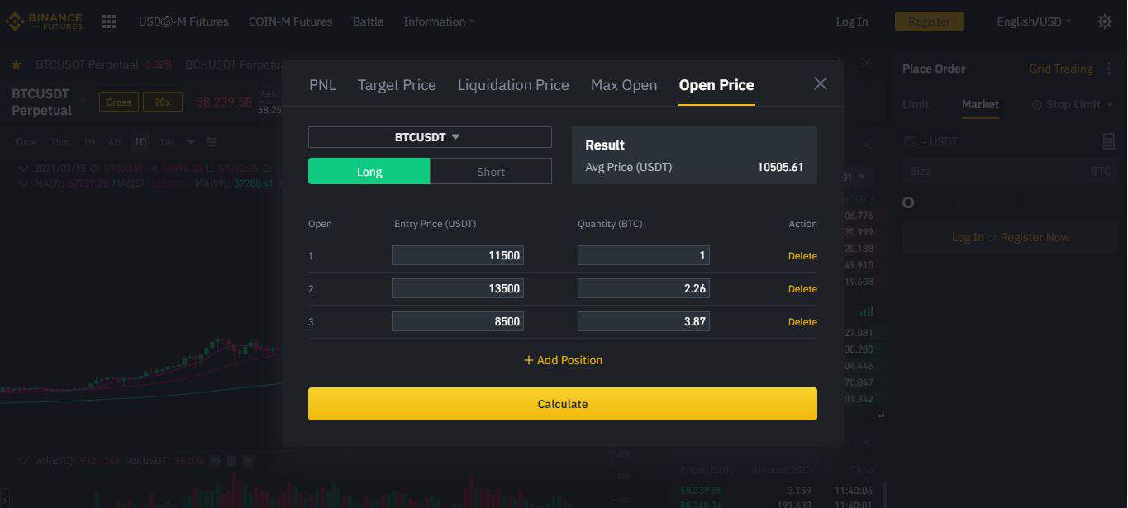The image size is (1128, 508).
Task: Open the apps grid menu icon
Action: 109,21
